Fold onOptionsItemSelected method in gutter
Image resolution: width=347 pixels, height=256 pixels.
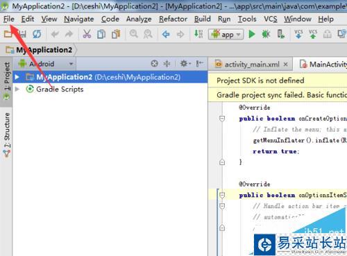click(222, 196)
